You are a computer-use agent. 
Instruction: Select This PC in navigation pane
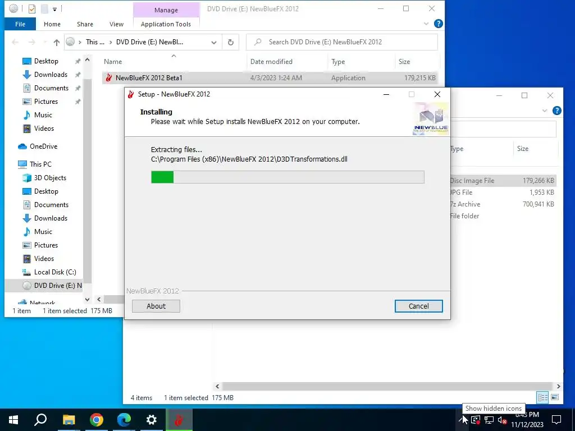40,164
